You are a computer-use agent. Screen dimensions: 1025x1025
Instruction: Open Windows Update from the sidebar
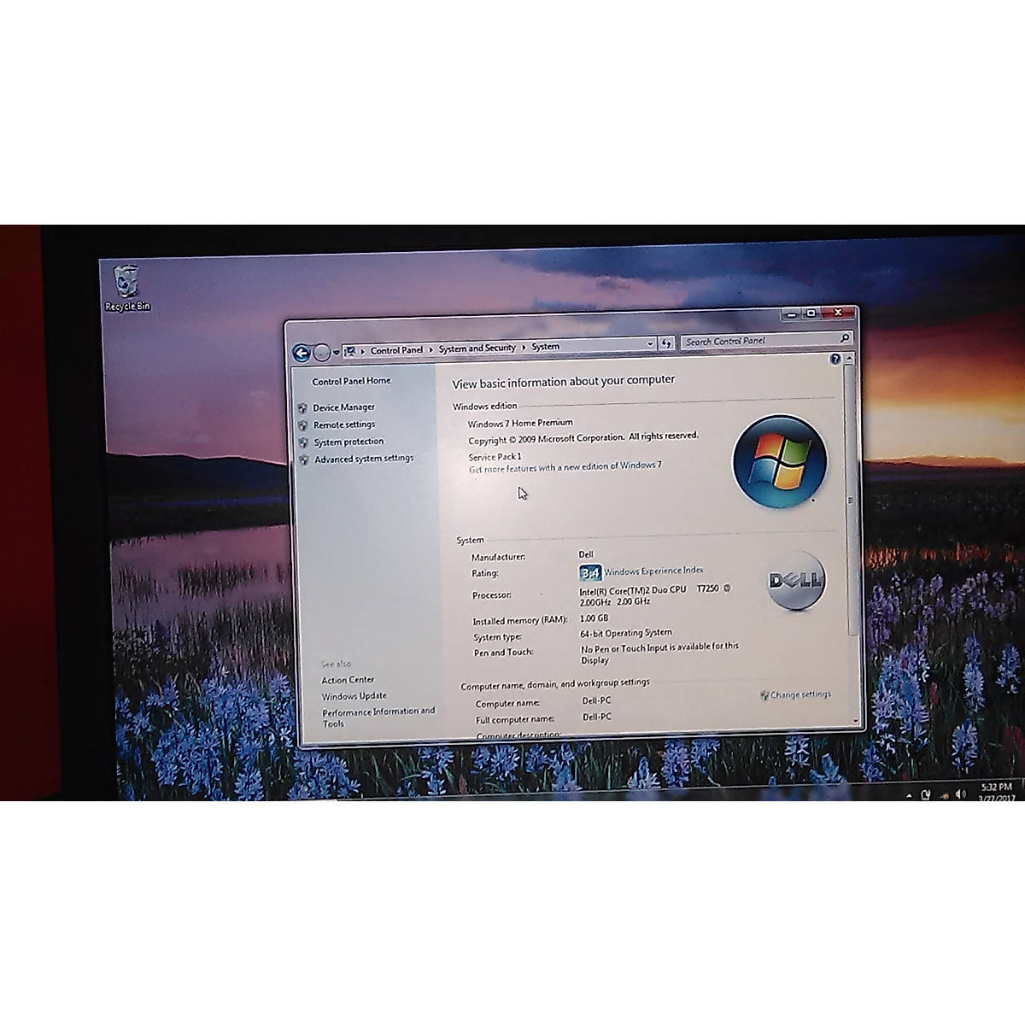coord(353,696)
